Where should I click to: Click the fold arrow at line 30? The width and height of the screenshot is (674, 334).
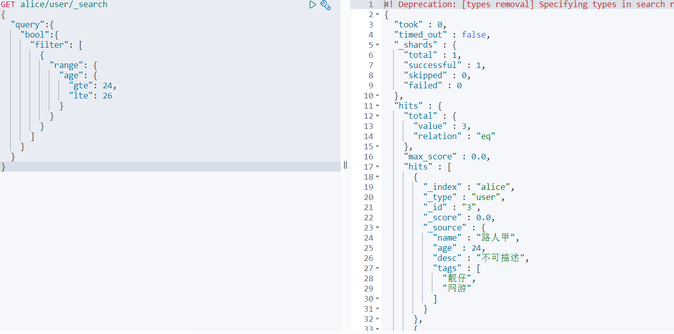click(377, 298)
